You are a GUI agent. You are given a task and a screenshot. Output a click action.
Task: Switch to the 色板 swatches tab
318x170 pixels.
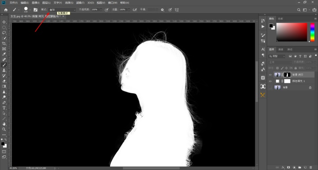point(280,18)
